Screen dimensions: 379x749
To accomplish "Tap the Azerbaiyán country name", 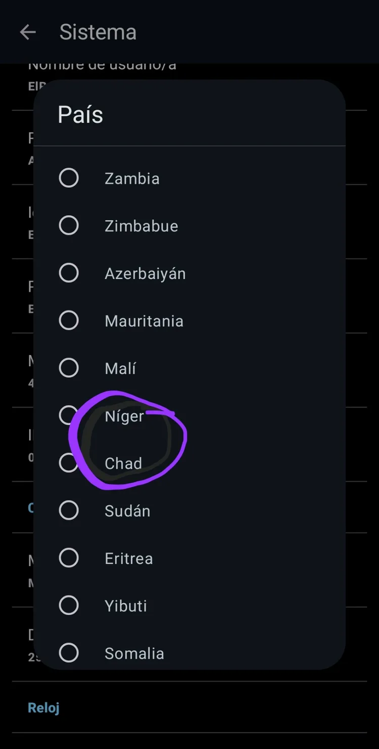I will pos(145,274).
